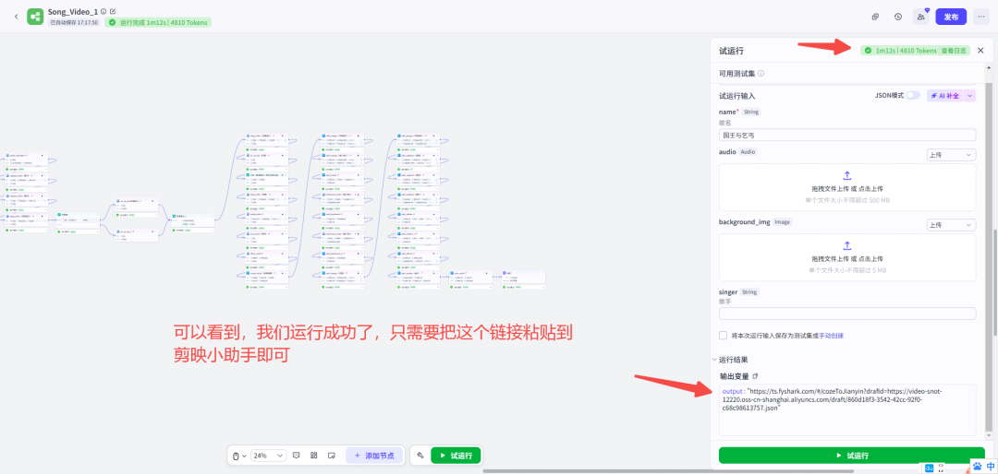The height and width of the screenshot is (474, 998).
Task: Click the 发布 publish button
Action: pos(951,18)
